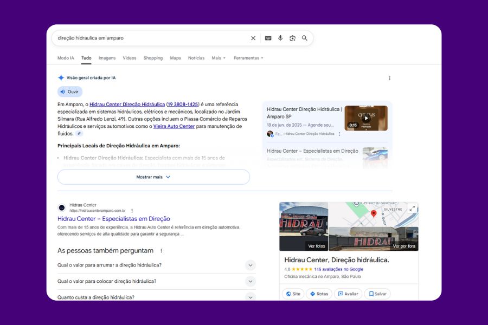
Task: Open the Ferramentas dropdown
Action: pos(248,58)
